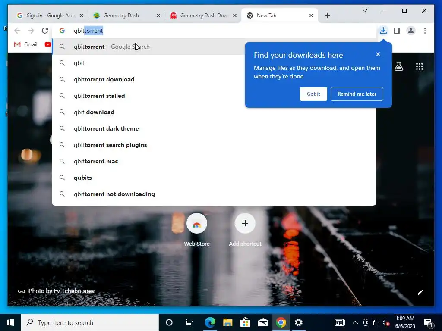The height and width of the screenshot is (331, 442).
Task: Open Microsoft Store from taskbar
Action: [245, 322]
